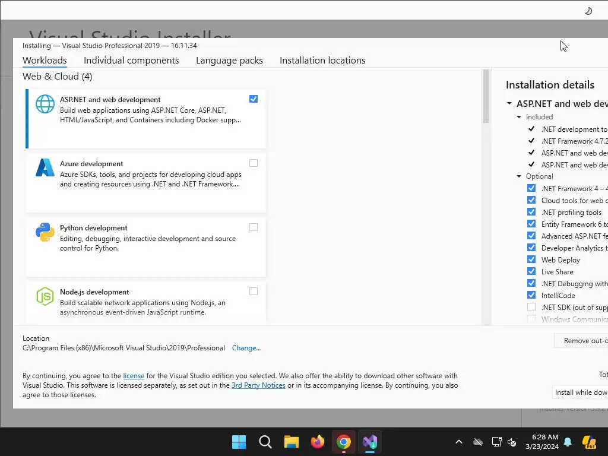Uncheck Live Share option
This screenshot has width=608, height=456.
point(531,271)
